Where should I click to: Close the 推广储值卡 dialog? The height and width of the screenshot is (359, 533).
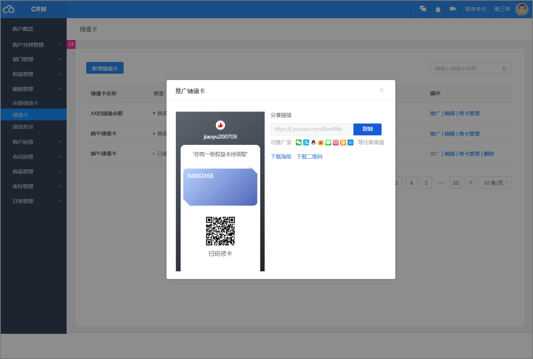click(x=381, y=90)
